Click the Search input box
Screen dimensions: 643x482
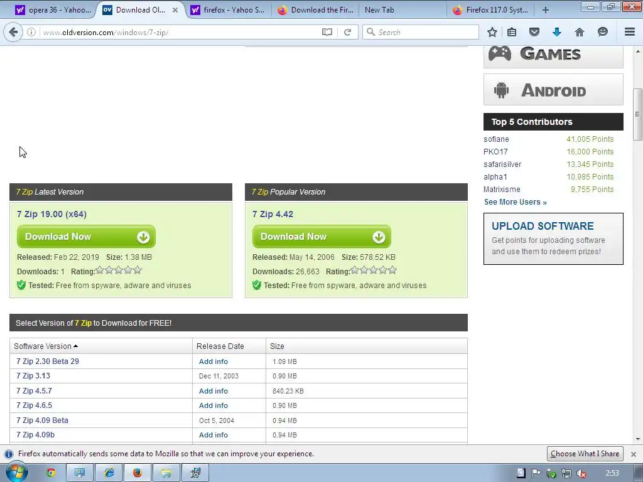pyautogui.click(x=420, y=32)
